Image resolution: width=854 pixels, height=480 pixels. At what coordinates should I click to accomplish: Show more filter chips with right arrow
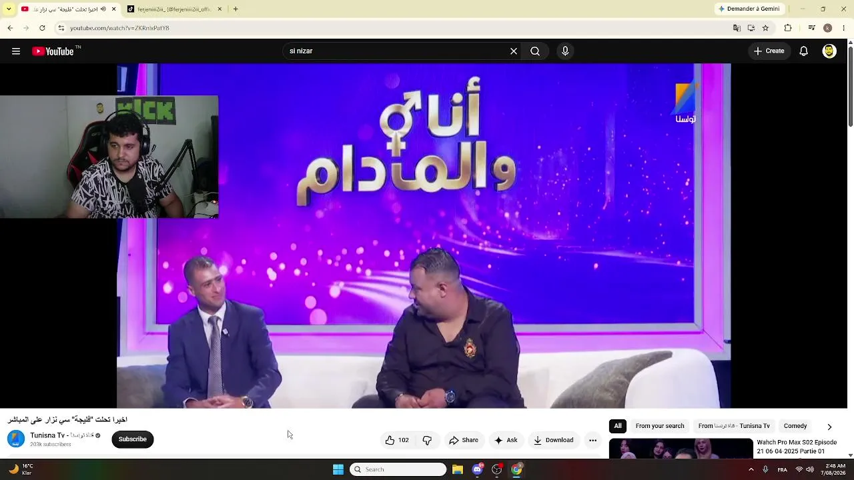pos(829,427)
